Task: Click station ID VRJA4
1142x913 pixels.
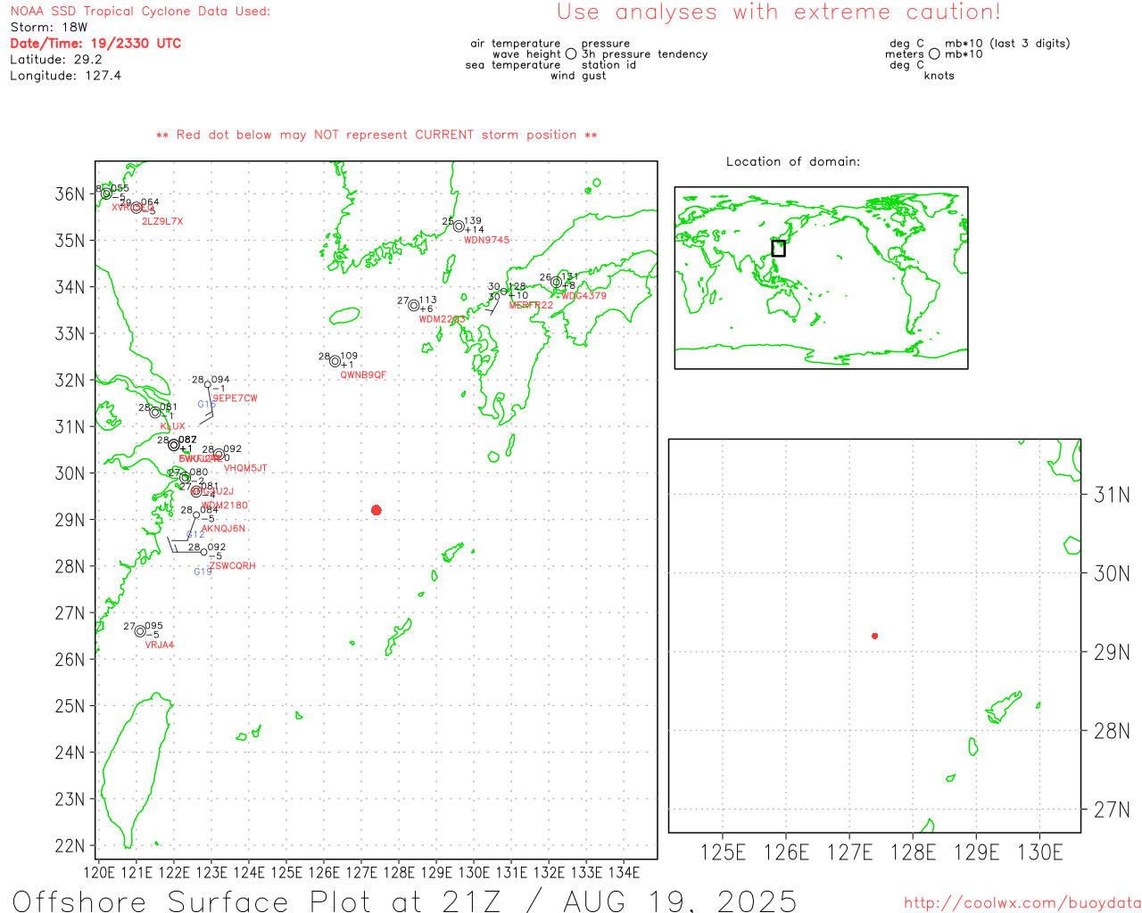Action: pos(160,645)
